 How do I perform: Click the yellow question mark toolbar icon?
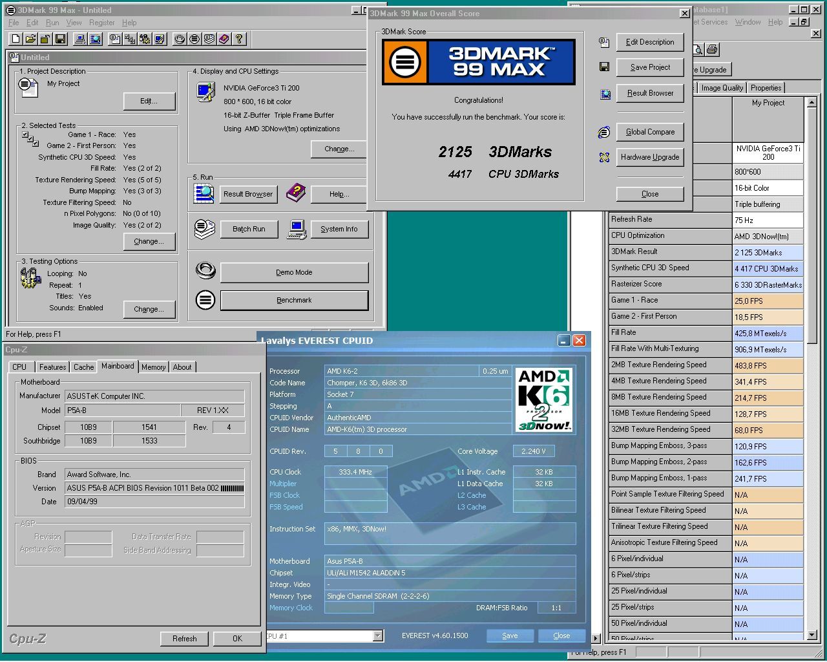239,39
